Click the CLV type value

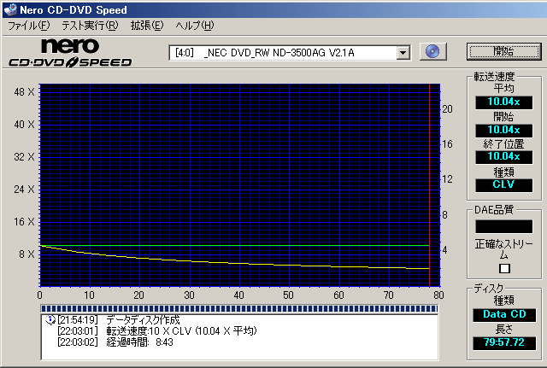(503, 185)
